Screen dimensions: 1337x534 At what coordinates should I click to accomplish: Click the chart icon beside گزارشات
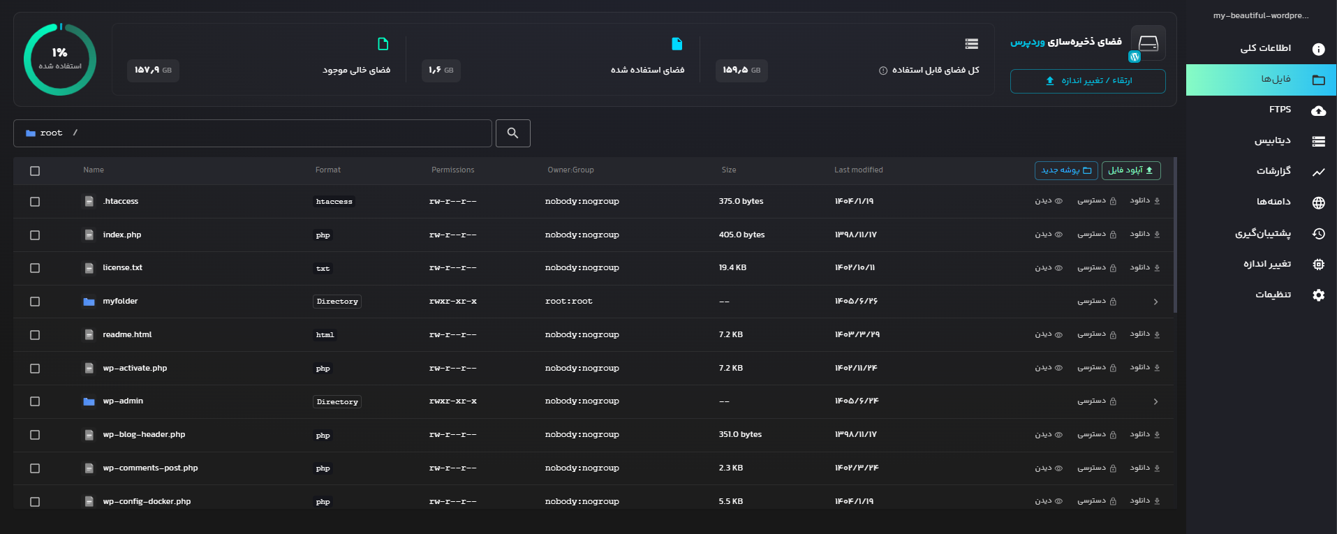click(1318, 172)
